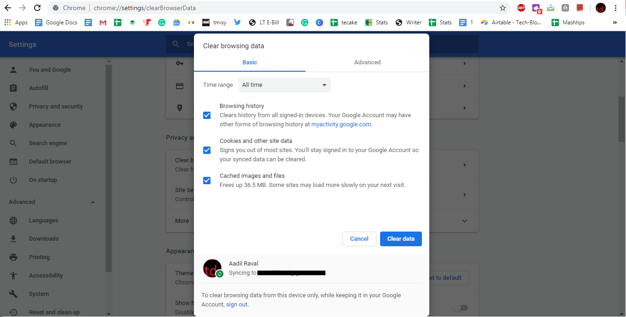
Task: Open the Gmail bookmark icon
Action: tap(103, 22)
